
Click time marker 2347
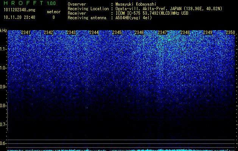click(162, 32)
